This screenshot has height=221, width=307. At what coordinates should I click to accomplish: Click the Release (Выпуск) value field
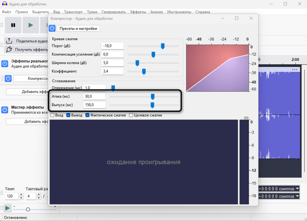[x=94, y=105]
